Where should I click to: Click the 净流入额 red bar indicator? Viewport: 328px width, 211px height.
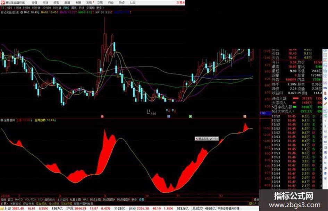tap(296, 98)
